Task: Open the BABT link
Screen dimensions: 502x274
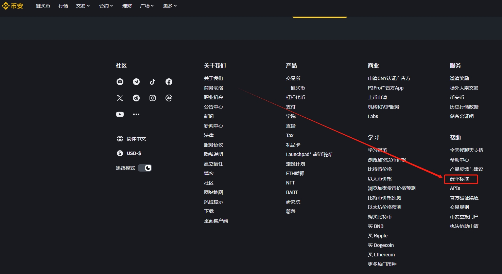Action: [292, 192]
